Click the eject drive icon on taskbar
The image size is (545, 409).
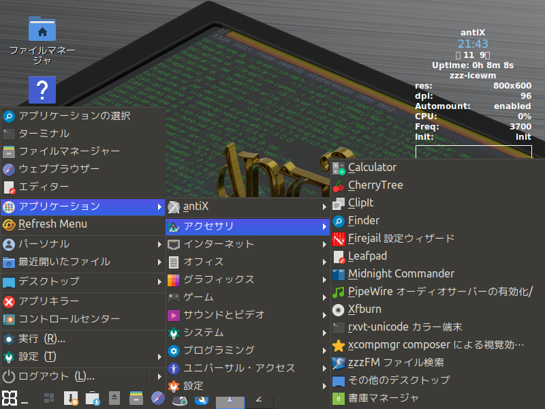pos(114,398)
